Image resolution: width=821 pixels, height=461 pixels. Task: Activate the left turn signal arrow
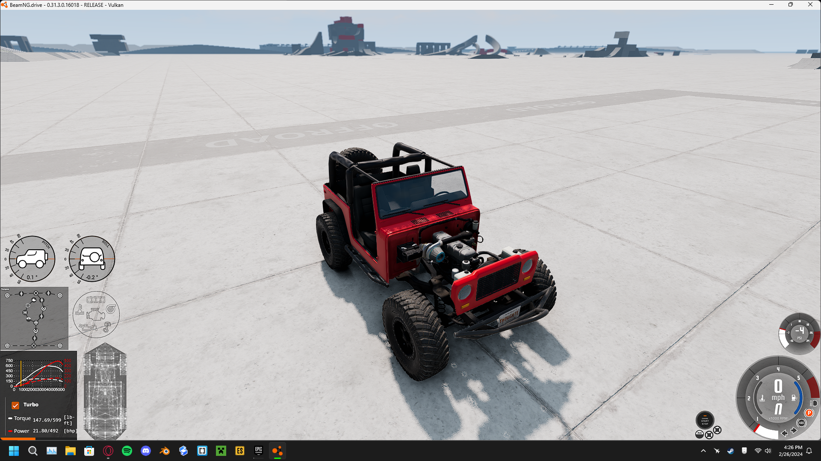point(784,433)
